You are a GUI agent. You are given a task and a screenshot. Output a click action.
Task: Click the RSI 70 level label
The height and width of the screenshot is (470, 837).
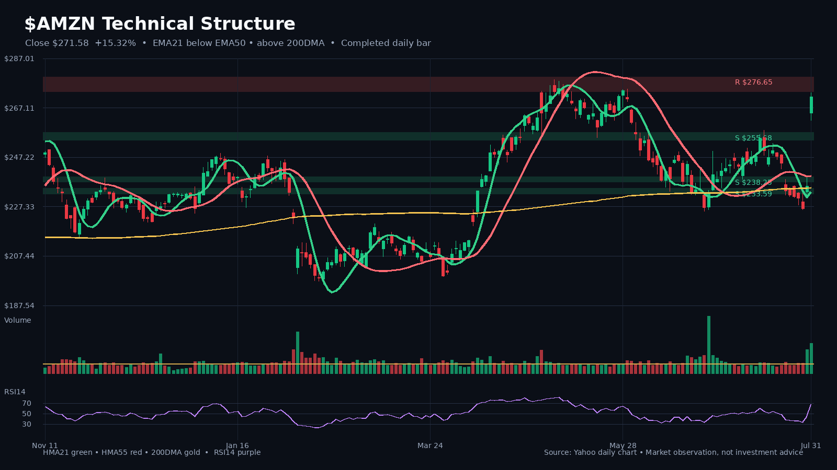(27, 403)
